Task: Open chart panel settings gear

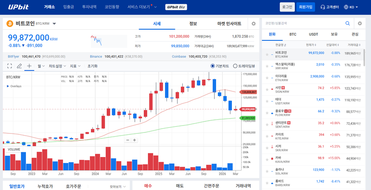Action: coord(253,24)
